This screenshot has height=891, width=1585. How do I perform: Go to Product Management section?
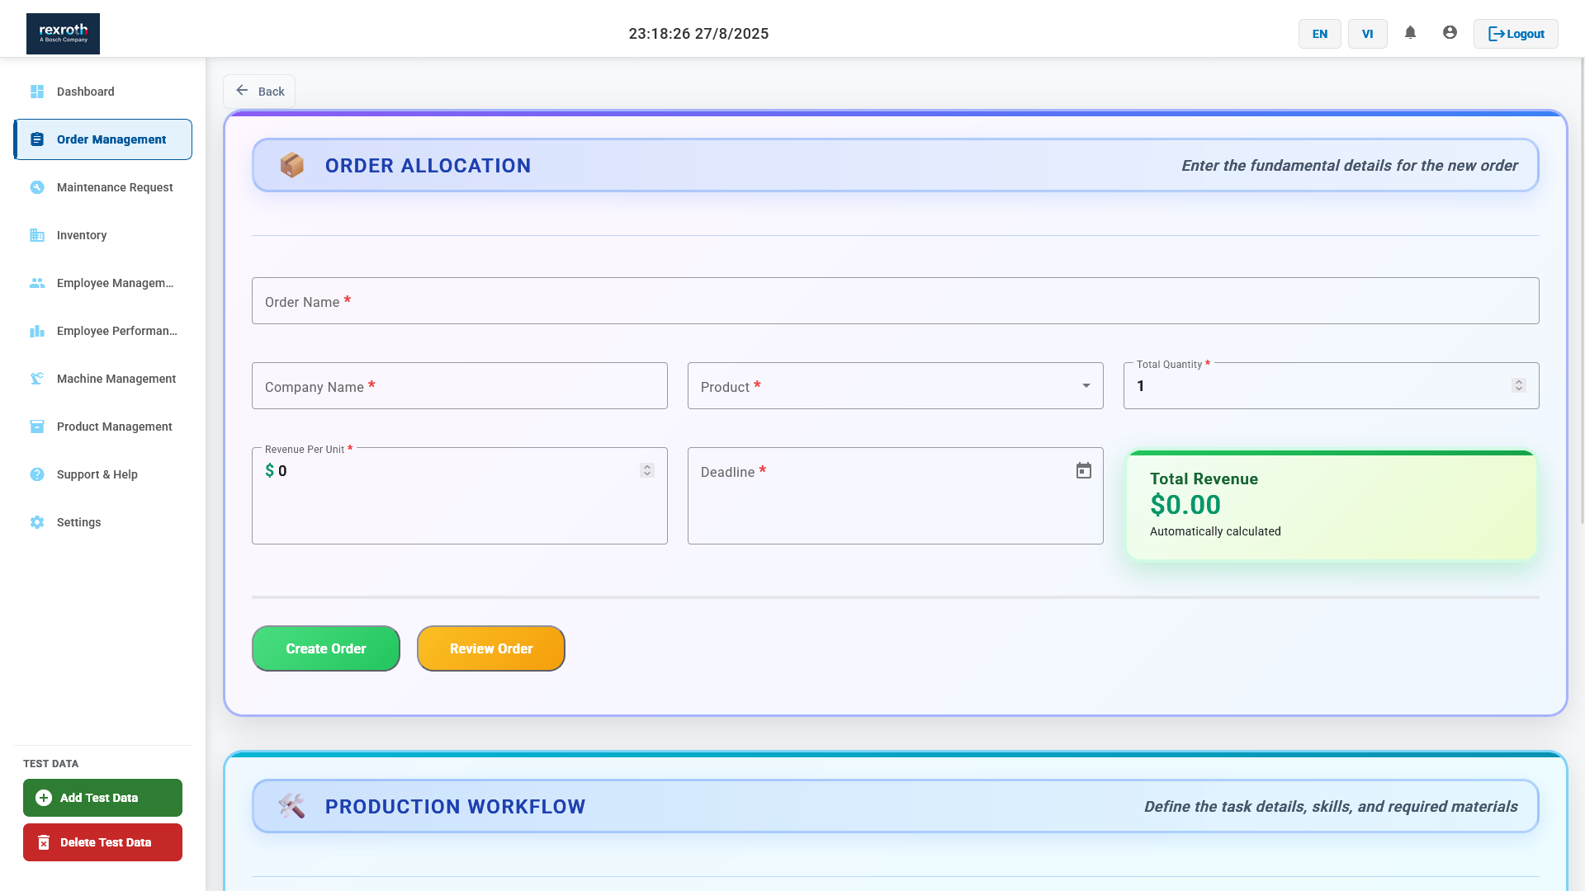[x=114, y=427]
